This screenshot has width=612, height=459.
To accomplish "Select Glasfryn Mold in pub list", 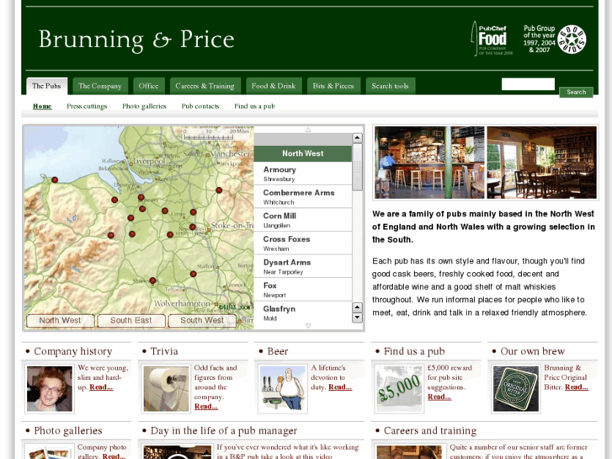I will coord(303,313).
